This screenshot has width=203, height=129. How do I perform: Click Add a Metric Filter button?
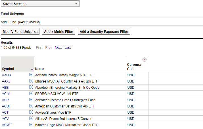coord(58,31)
